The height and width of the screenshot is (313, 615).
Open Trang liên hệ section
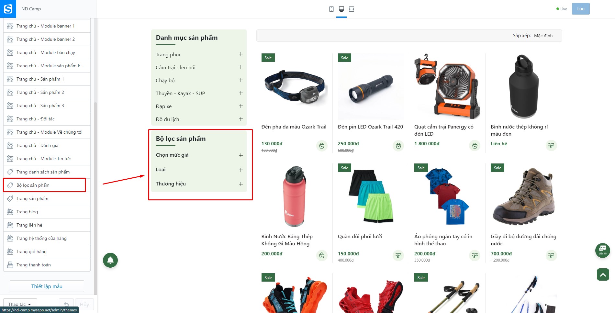coord(47,225)
